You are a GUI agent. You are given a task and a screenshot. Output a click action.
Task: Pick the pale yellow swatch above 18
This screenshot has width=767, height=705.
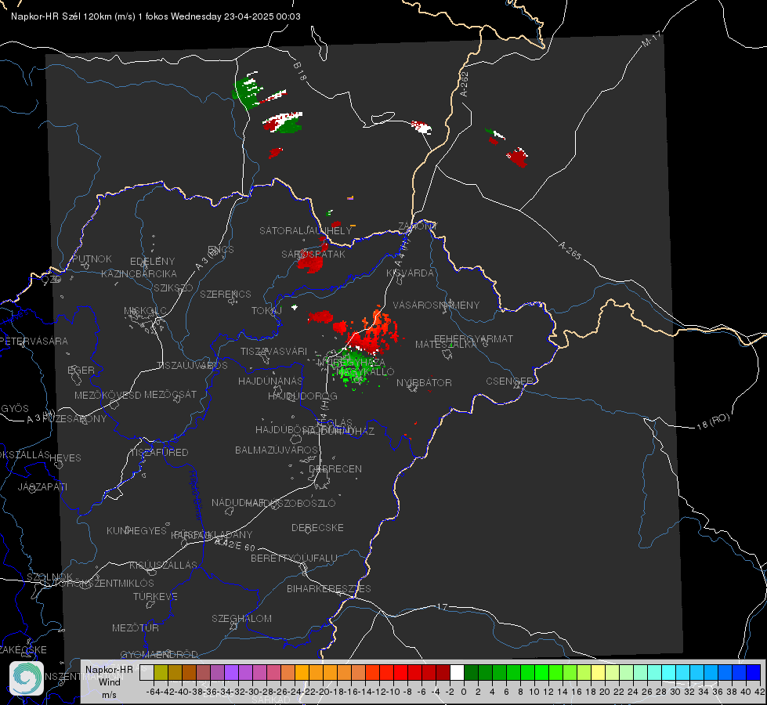coord(598,672)
